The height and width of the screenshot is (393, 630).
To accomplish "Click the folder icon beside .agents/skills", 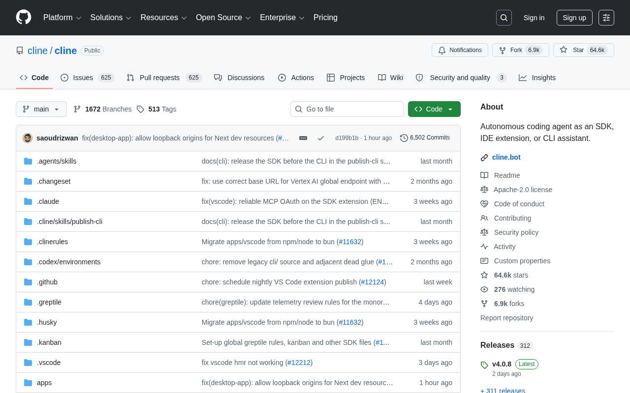I will coord(28,161).
